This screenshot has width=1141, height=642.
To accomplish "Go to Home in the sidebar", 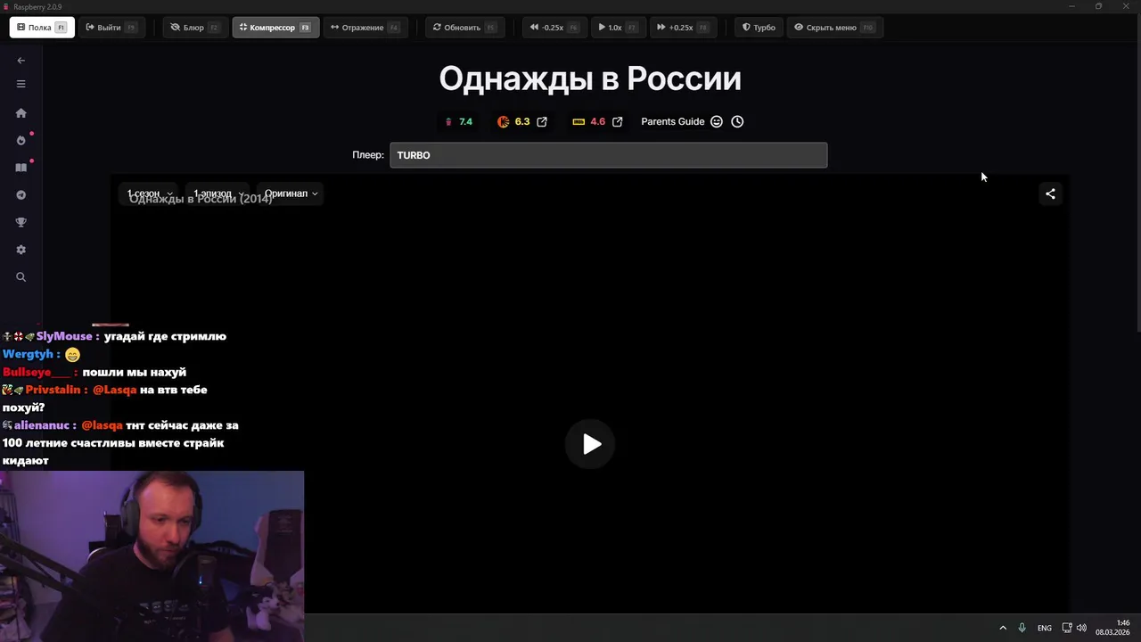I will tap(21, 113).
